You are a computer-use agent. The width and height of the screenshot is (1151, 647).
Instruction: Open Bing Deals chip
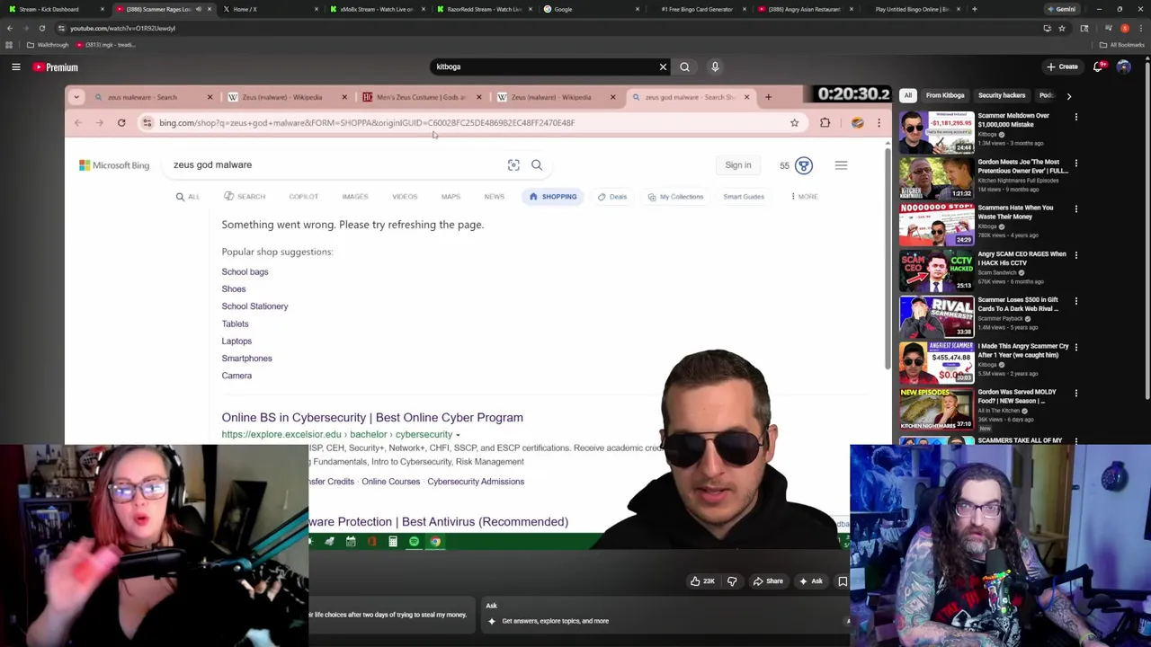(613, 197)
